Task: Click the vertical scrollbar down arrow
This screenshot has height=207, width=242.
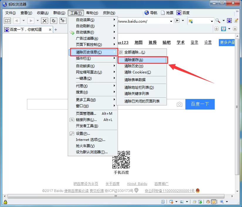Action: point(237,191)
